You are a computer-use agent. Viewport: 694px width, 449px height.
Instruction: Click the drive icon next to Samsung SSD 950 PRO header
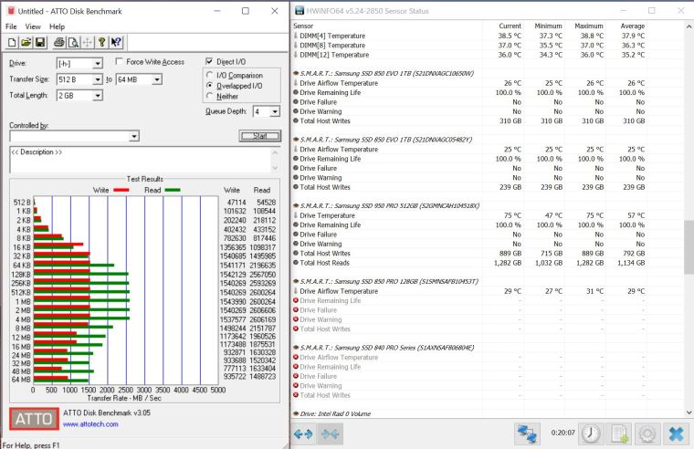pyautogui.click(x=296, y=205)
